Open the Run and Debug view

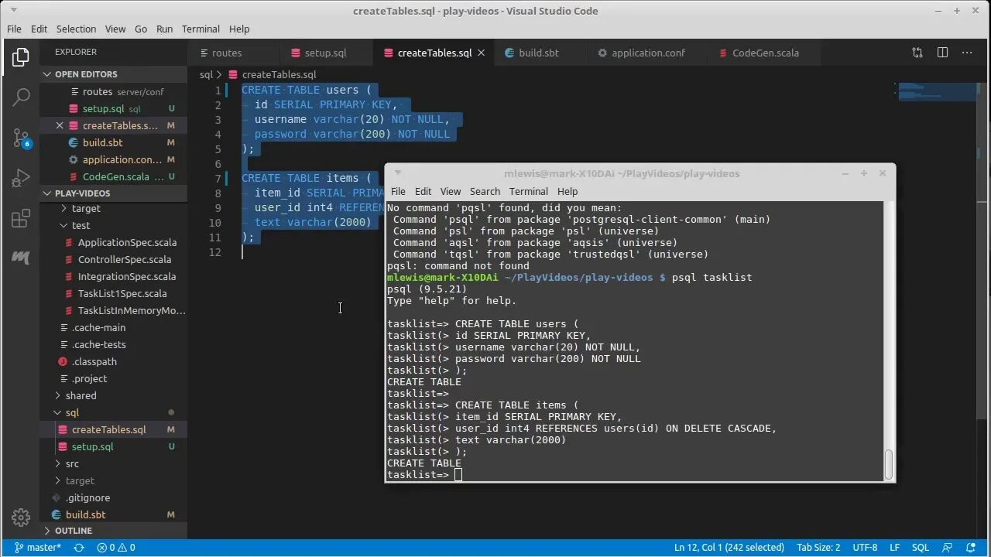click(x=21, y=179)
